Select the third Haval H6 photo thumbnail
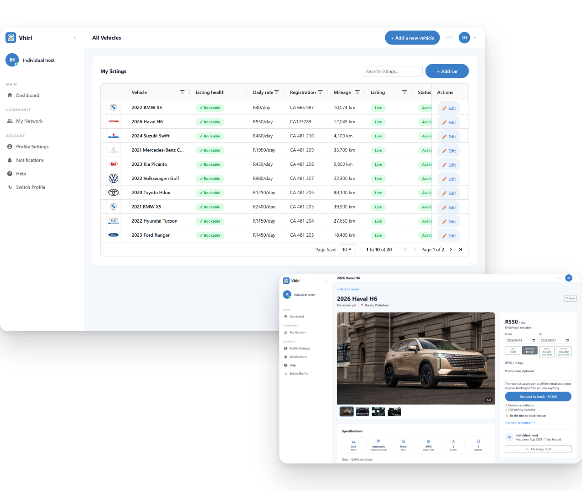The height and width of the screenshot is (491, 582). (378, 411)
